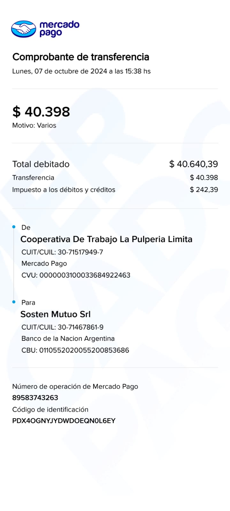The height and width of the screenshot is (511, 230).
Task: Click the total debited amount $ 40.640,39
Action: point(193,164)
